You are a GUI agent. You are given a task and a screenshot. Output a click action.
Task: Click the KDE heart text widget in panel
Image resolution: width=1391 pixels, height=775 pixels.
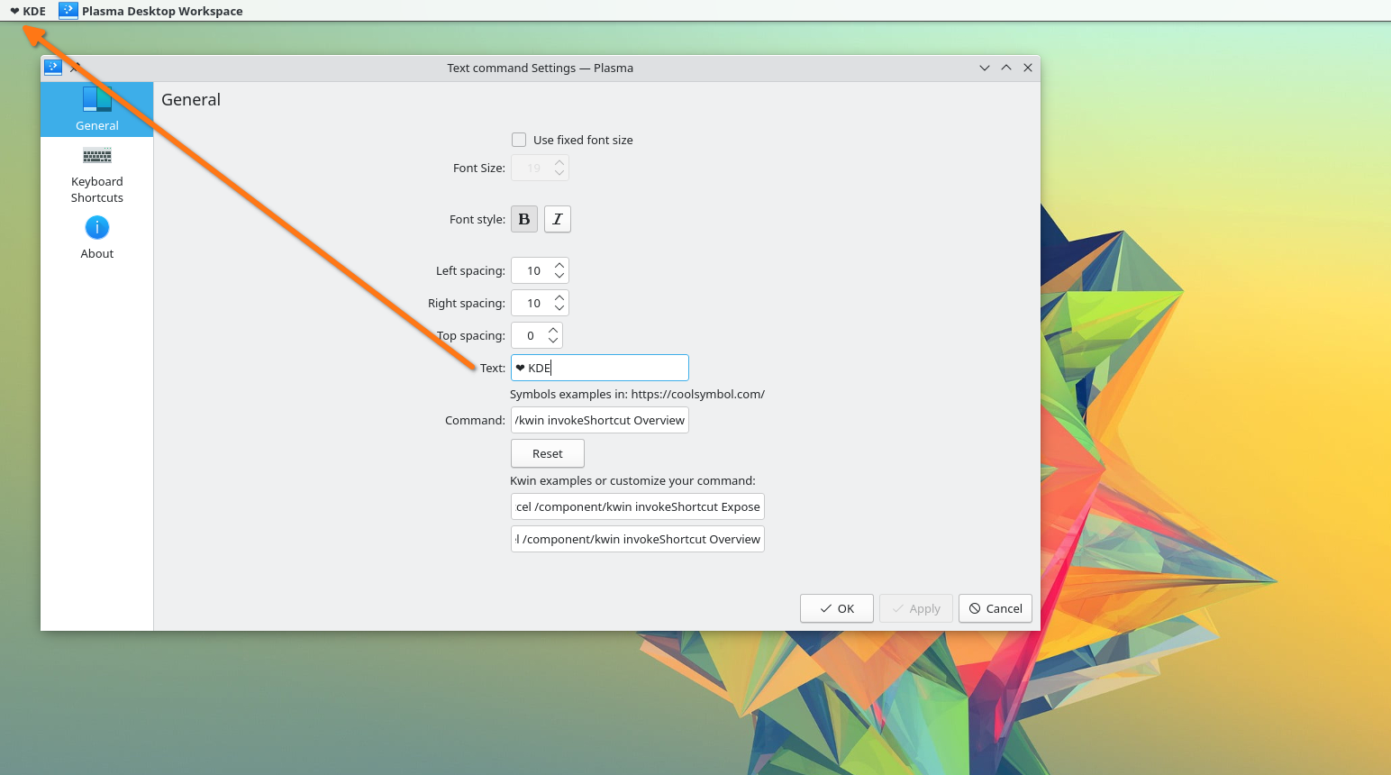coord(28,11)
